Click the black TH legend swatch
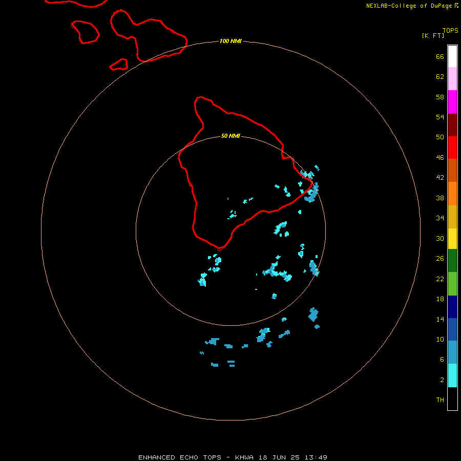461x461 pixels. (x=452, y=399)
